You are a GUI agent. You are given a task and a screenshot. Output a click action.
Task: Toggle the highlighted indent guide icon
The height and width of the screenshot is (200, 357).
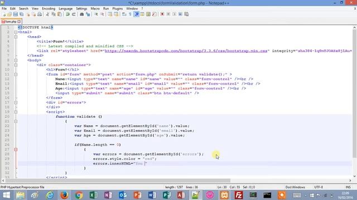(136, 14)
